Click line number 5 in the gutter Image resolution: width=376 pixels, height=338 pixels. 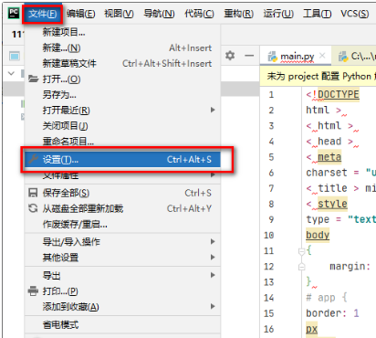click(x=271, y=157)
